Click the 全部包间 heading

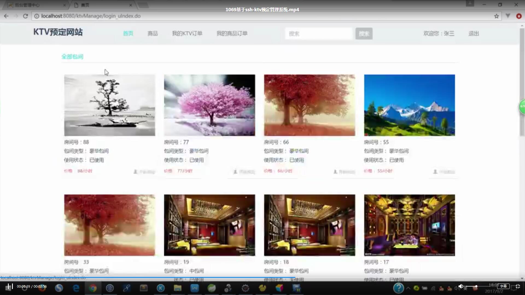[72, 57]
